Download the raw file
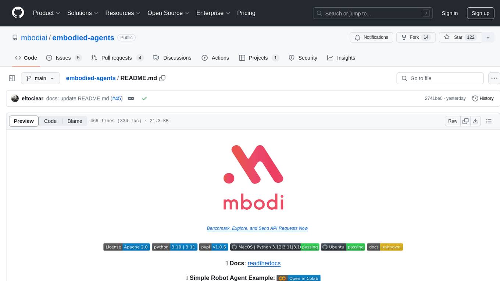 (476, 121)
